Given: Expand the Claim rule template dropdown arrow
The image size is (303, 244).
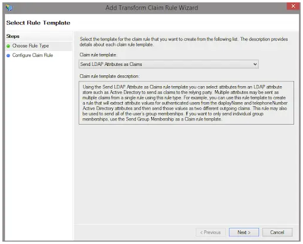Looking at the screenshot, I should [x=255, y=64].
